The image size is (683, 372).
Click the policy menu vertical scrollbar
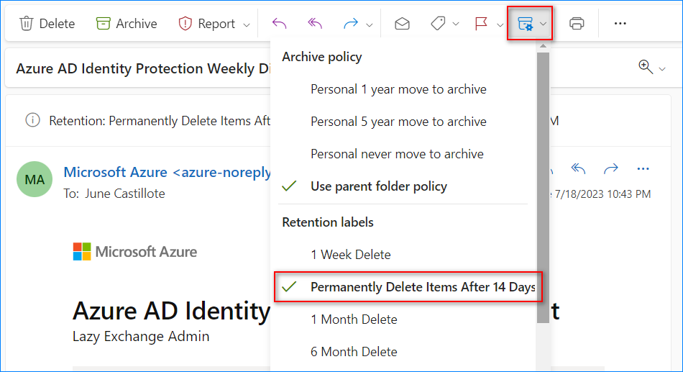543,180
